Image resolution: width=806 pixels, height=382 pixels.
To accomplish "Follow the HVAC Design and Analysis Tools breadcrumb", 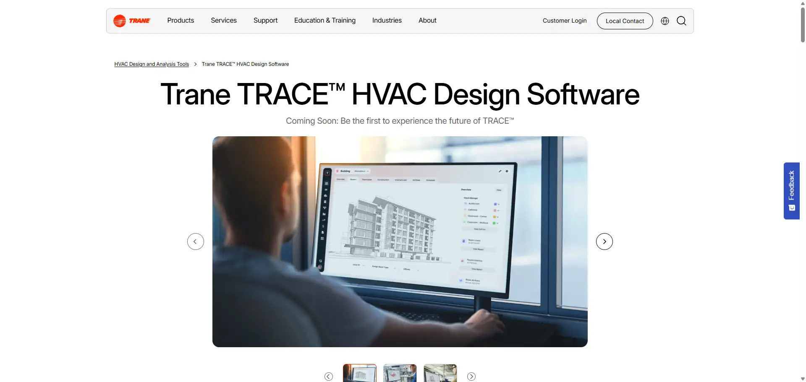I will (152, 64).
